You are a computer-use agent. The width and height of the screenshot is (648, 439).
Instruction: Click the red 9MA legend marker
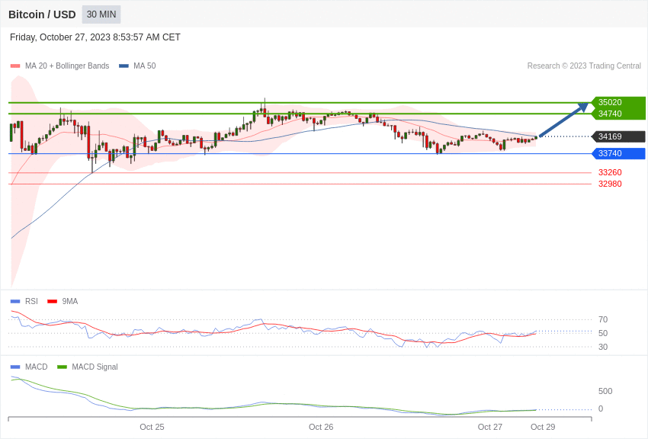coord(52,302)
